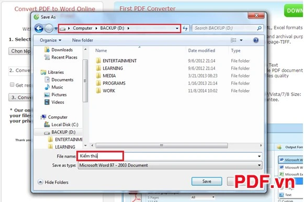
Task: Open the Documents library
Action: pos(59,80)
